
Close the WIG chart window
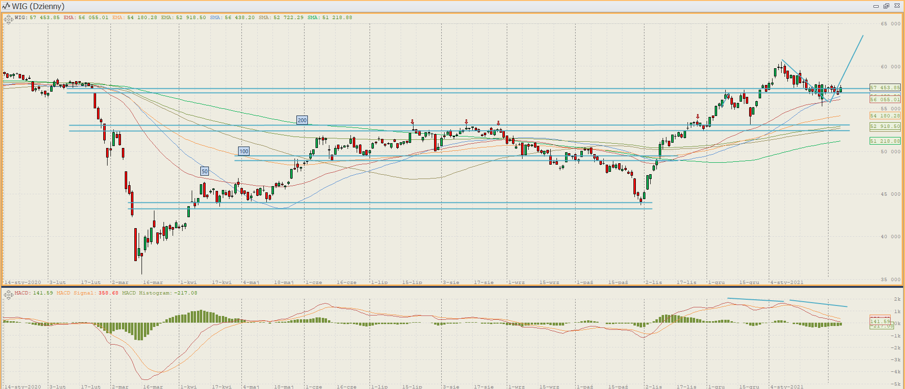tap(897, 6)
